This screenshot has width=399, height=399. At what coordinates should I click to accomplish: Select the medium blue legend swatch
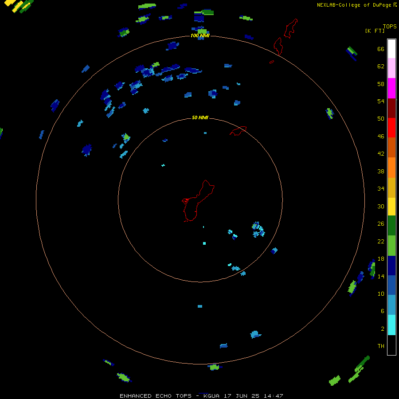[x=391, y=285]
